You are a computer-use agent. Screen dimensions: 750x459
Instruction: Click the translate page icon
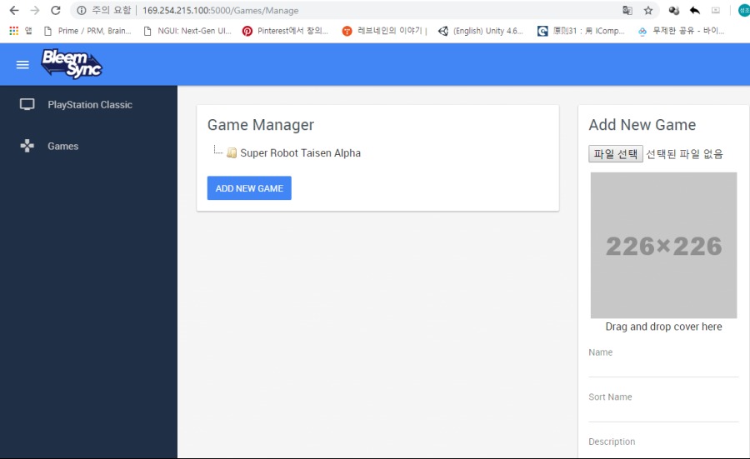click(x=627, y=10)
